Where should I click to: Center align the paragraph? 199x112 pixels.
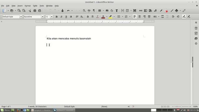tap(140, 16)
